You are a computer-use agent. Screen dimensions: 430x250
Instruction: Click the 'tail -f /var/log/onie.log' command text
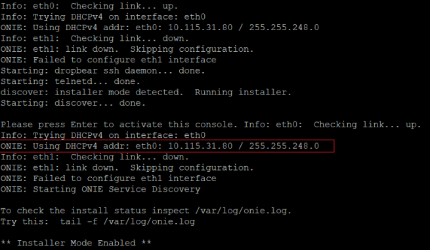127,222
